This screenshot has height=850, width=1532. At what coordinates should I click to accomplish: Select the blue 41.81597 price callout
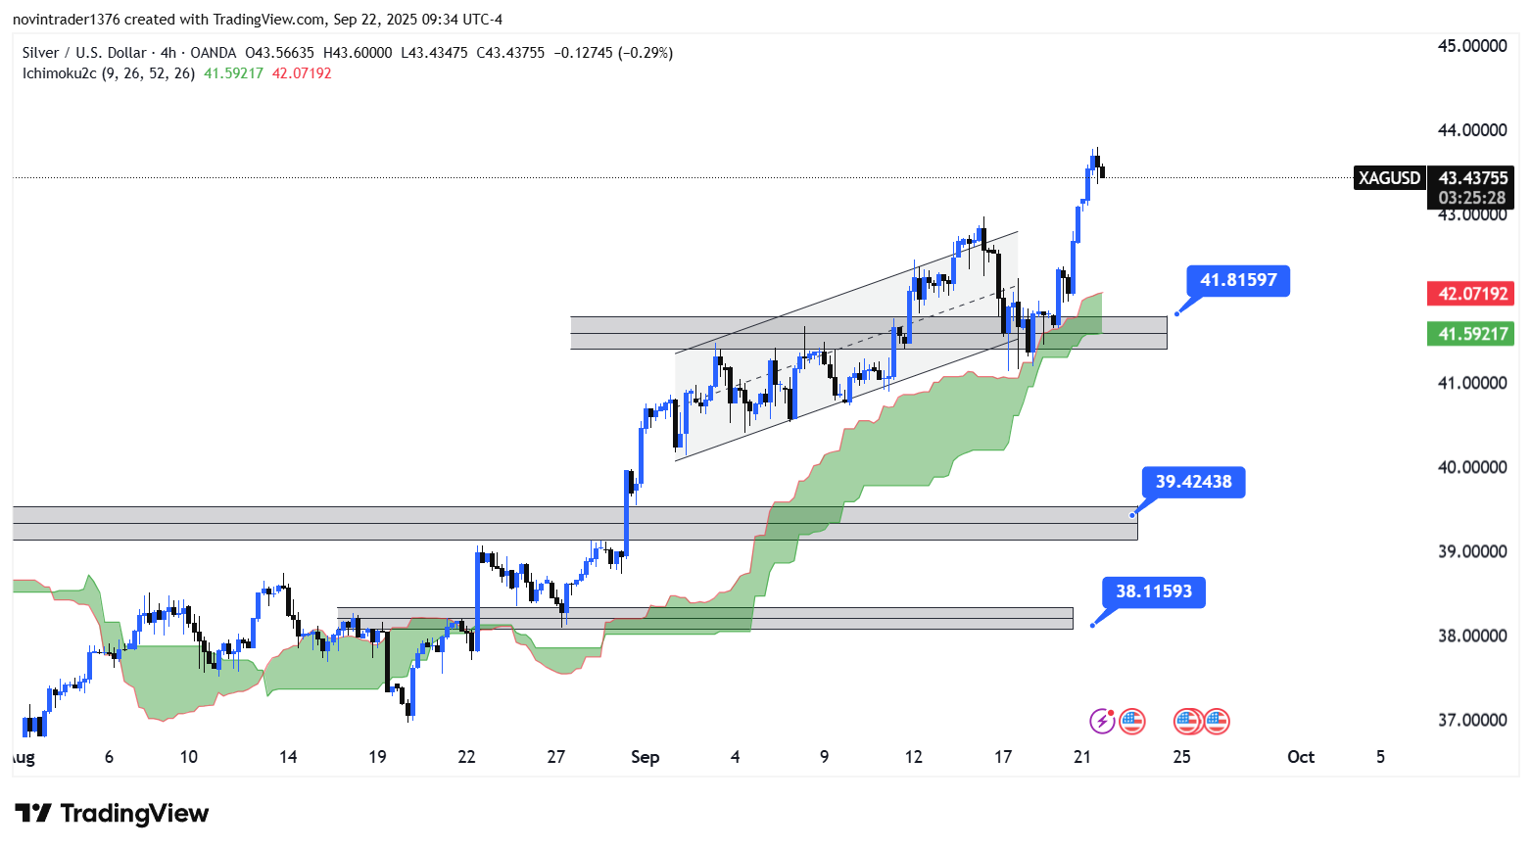pyautogui.click(x=1238, y=281)
